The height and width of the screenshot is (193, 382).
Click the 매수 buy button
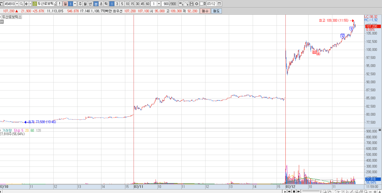coord(205,11)
